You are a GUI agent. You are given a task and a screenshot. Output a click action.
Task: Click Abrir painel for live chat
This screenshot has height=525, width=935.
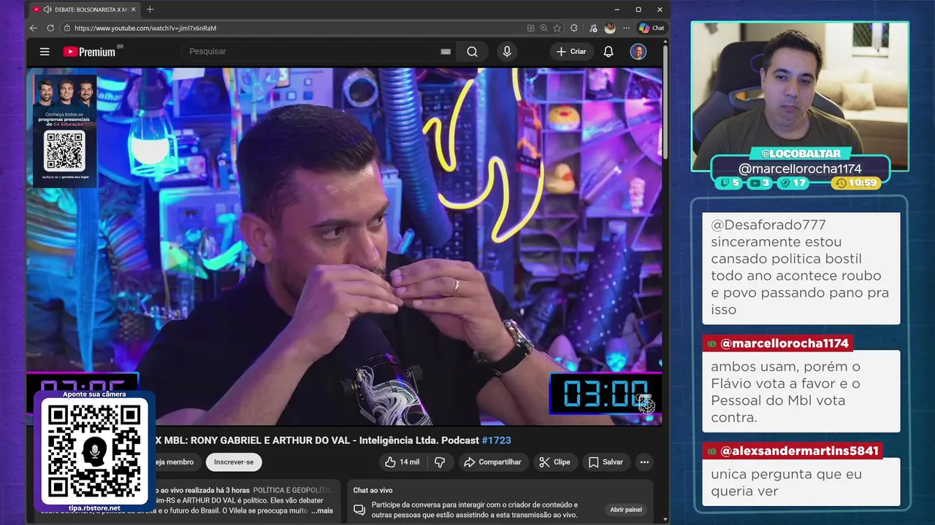tap(626, 510)
